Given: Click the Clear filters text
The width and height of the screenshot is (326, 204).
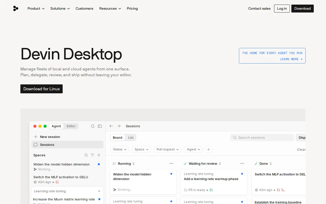Looking at the screenshot, I should [301, 149].
